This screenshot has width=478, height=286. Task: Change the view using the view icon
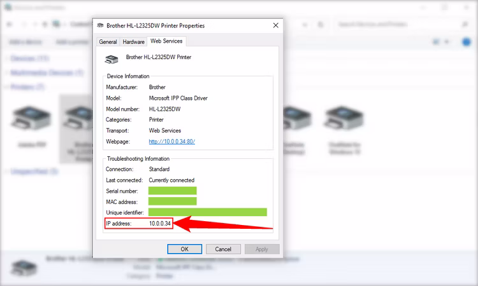pyautogui.click(x=436, y=42)
